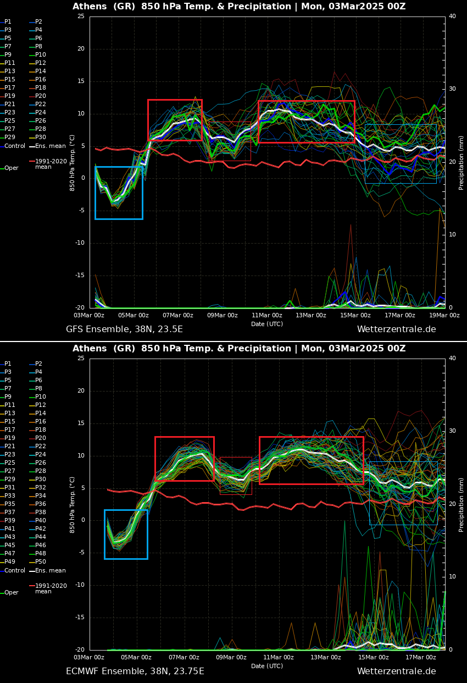This screenshot has height=683, width=467.
Task: Click the 15Mar 00z axis label in ECMWF chart
Action: coord(374,658)
